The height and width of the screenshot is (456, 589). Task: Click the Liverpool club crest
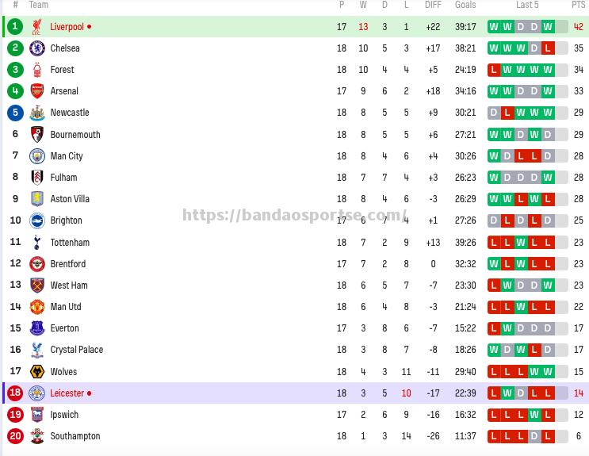(x=36, y=27)
